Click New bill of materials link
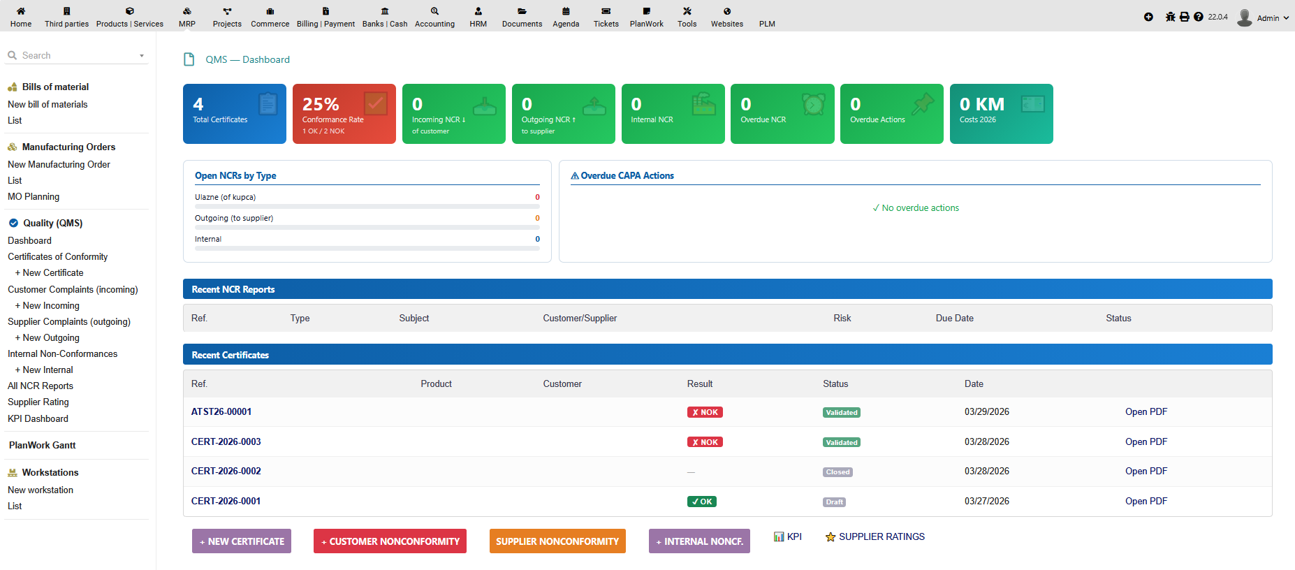1295x570 pixels. (47, 105)
